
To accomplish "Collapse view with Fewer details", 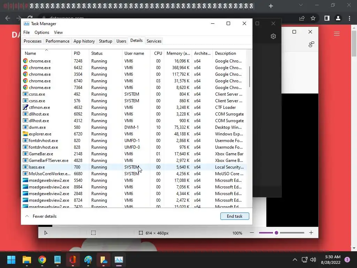I will [41, 216].
